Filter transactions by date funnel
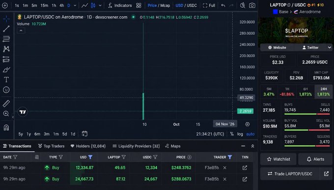 point(15,157)
